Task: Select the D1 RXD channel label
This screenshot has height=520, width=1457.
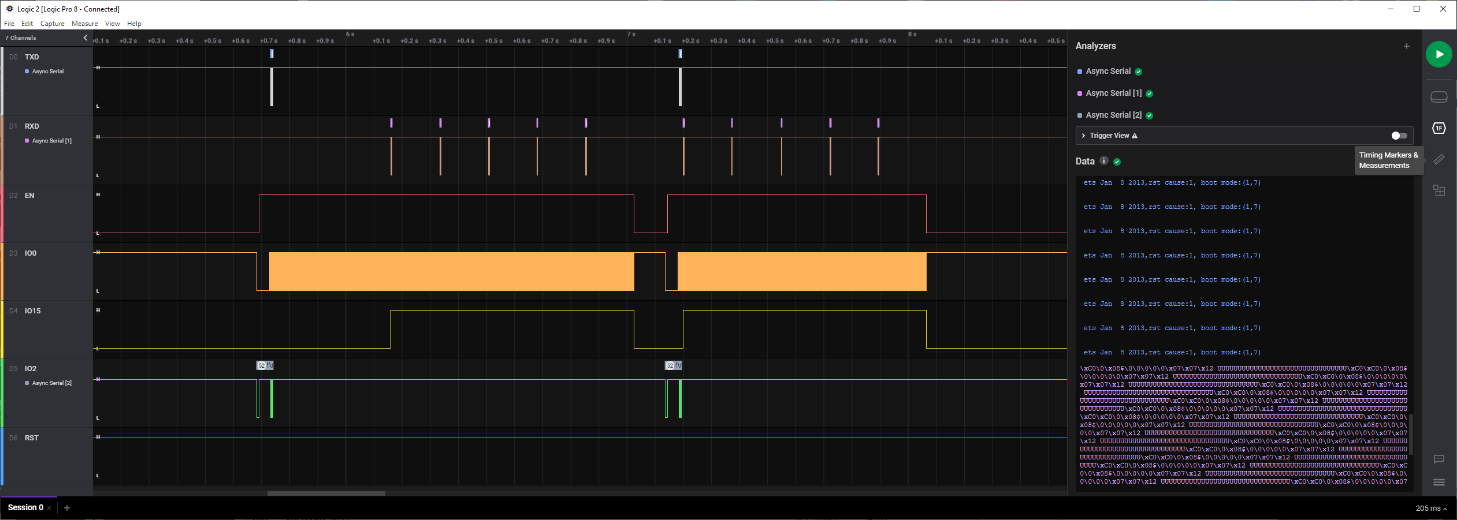Action: 32,126
